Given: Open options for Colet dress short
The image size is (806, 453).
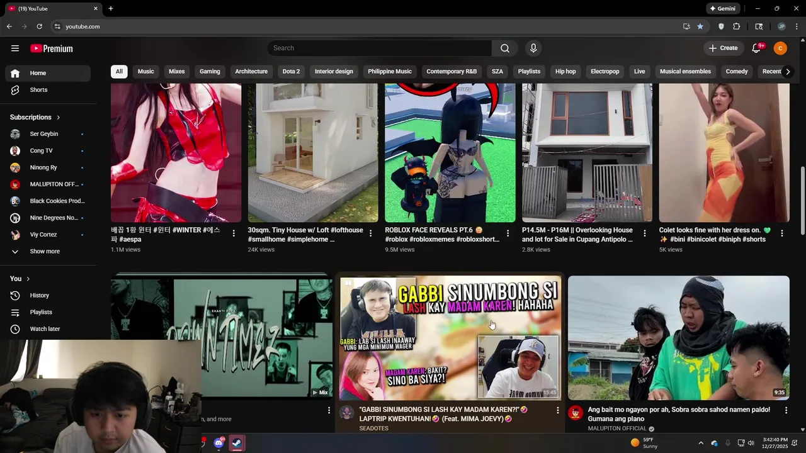Looking at the screenshot, I should (x=781, y=233).
